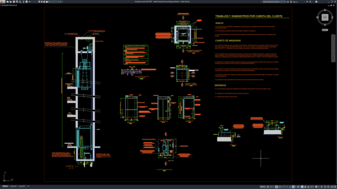
Task: Toggle 2D object snap
Action: pos(293,187)
